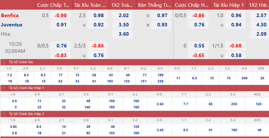Choose full-match 4-4 correct score odds 300
Image resolution: width=269 pixels, height=138 pixels.
pyautogui.click(x=244, y=78)
